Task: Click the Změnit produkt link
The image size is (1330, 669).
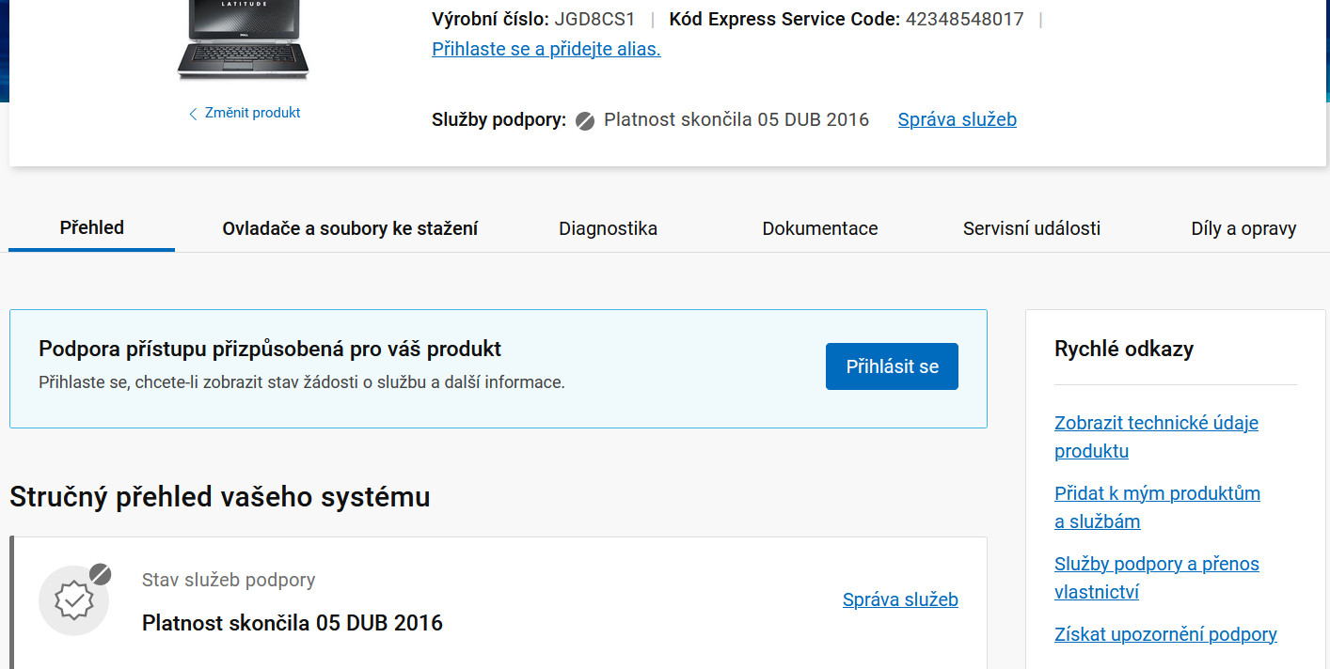Action: pos(252,113)
